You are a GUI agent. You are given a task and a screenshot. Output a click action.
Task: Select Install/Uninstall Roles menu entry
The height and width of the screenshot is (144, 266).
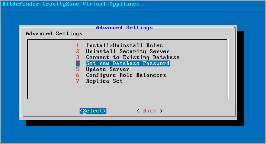125,46
